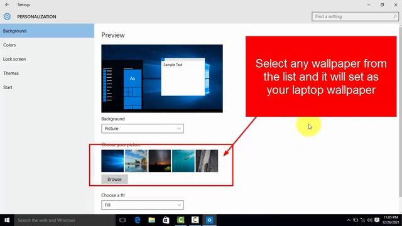Open the Store app on the taskbar
The width and height of the screenshot is (402, 226).
166,220
